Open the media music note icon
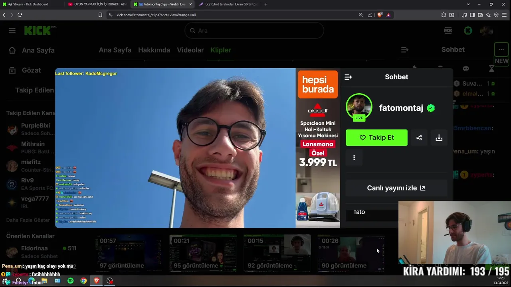The width and height of the screenshot is (511, 287). click(464, 15)
